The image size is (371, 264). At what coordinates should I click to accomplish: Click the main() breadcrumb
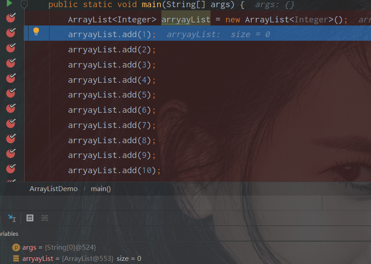tap(101, 189)
